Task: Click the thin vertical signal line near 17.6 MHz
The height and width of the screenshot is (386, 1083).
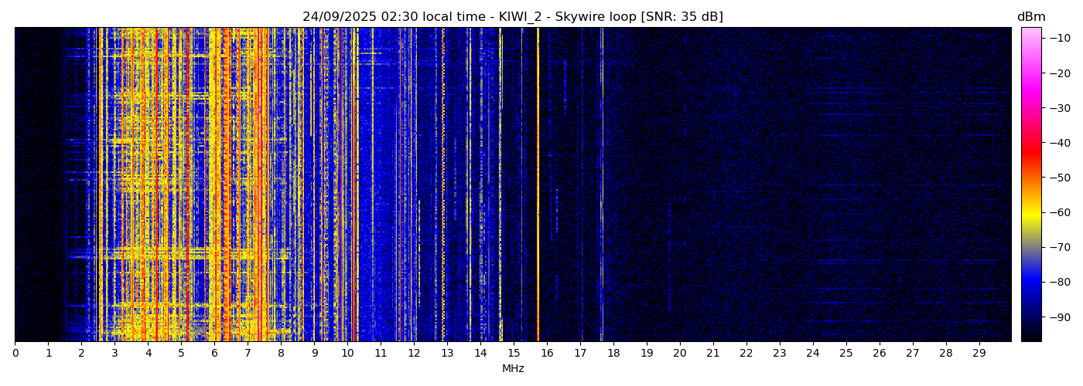Action: [x=602, y=185]
